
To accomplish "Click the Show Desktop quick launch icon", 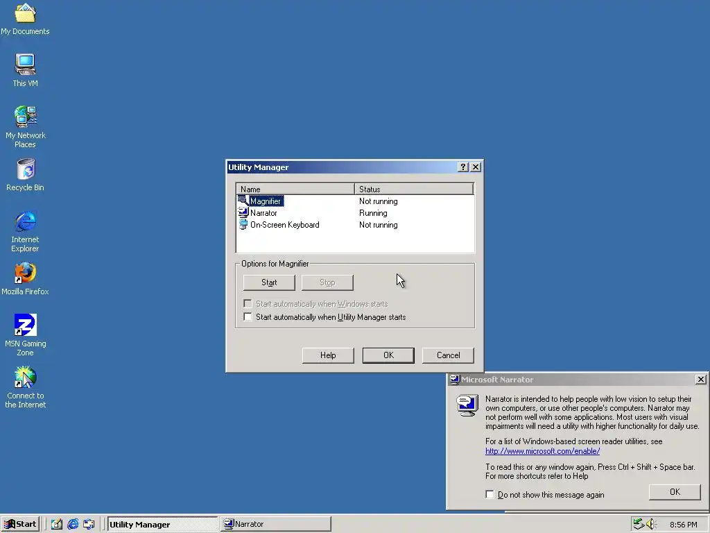I will (56, 524).
